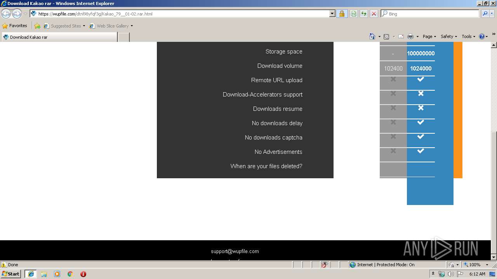Click the network tray icon

tap(441, 274)
